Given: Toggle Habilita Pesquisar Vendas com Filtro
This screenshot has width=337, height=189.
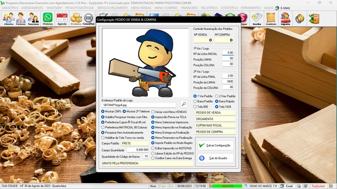Looking at the screenshot, I should [x=124, y=117].
